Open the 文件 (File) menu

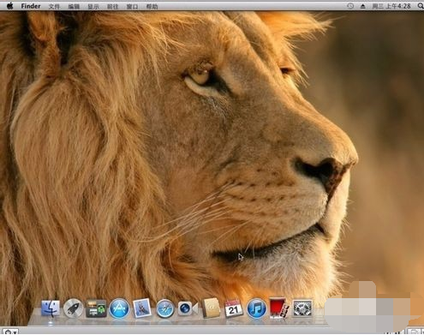[x=54, y=6]
